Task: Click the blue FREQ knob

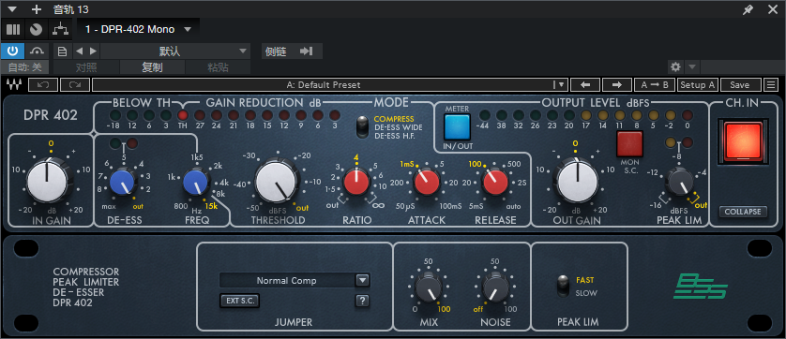Action: pyautogui.click(x=196, y=182)
